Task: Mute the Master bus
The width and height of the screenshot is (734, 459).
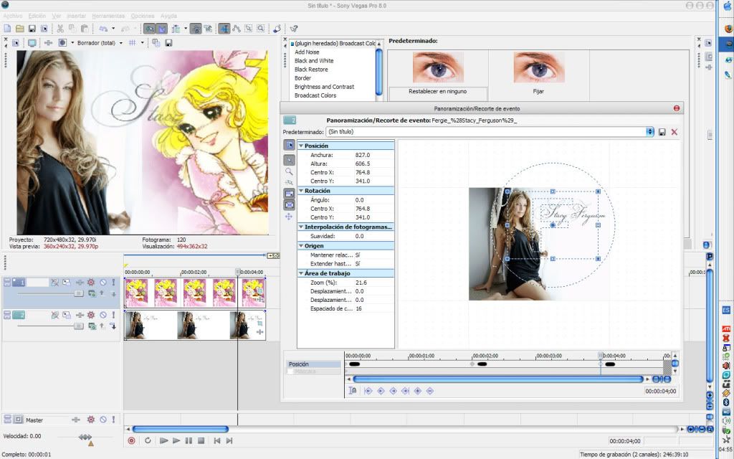Action: click(x=103, y=420)
